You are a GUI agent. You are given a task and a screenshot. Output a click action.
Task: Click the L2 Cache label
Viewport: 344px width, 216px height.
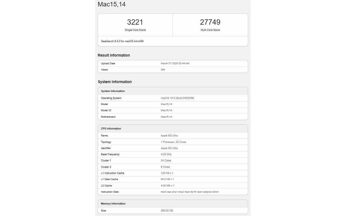click(x=106, y=186)
